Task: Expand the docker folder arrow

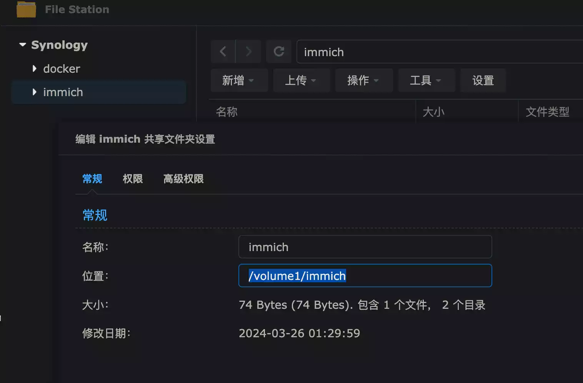Action: click(x=35, y=69)
